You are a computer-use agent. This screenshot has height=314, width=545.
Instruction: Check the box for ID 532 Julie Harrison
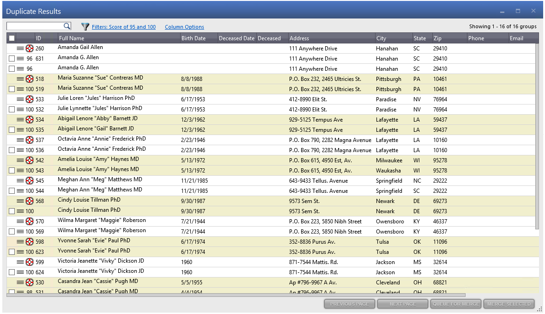pos(12,109)
